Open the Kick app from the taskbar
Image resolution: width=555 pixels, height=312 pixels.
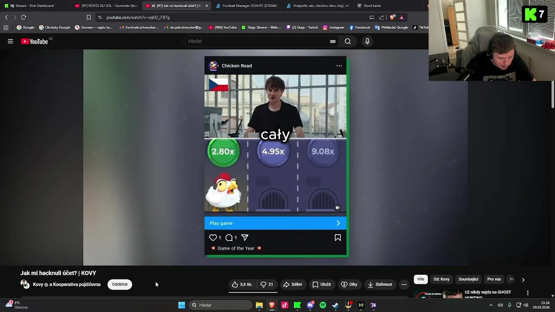point(297,305)
